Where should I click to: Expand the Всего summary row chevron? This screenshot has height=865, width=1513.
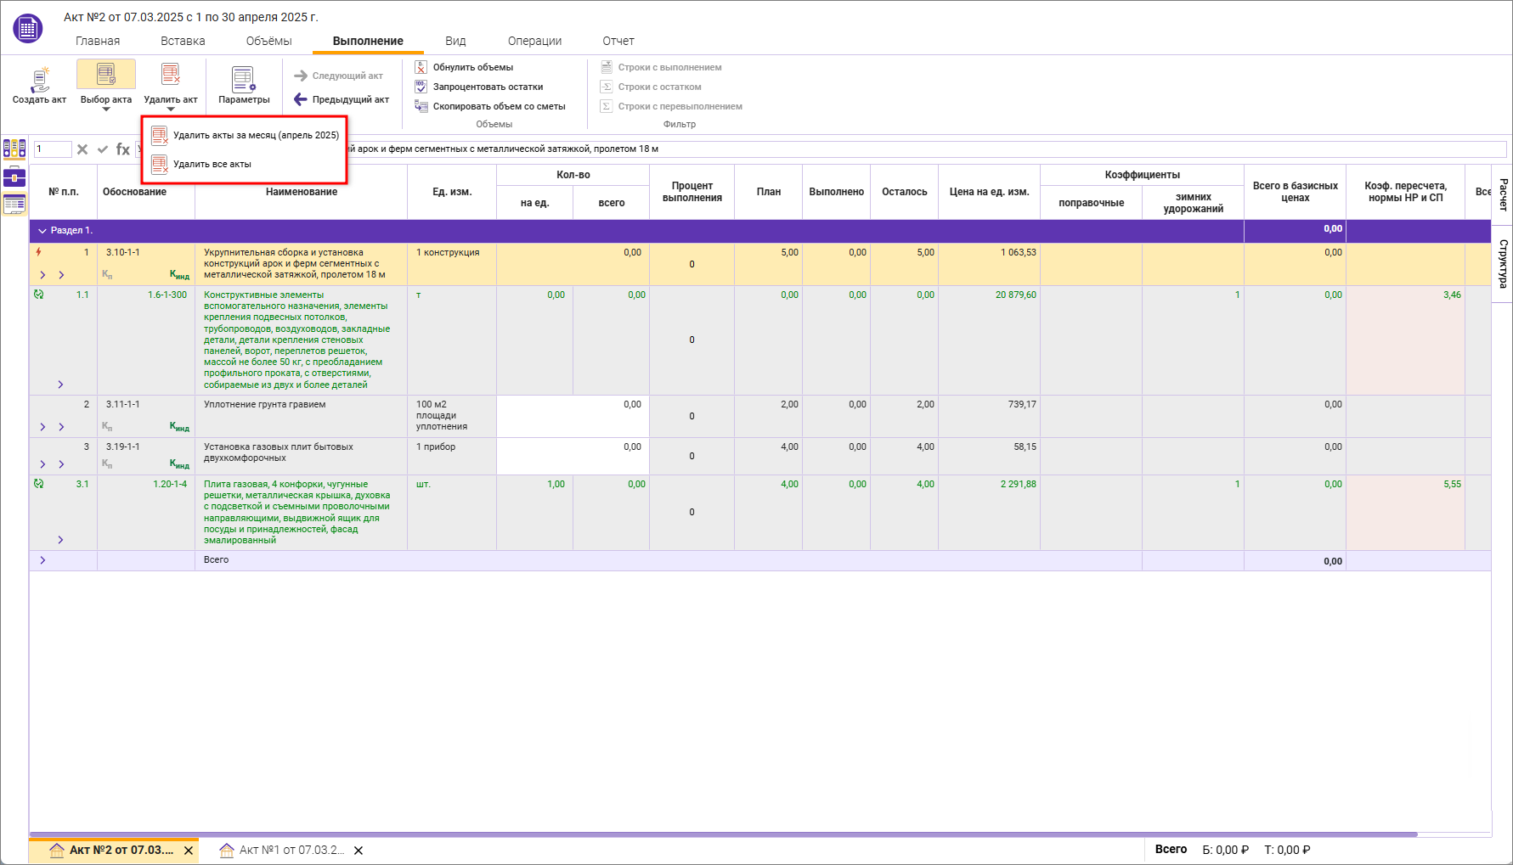coord(42,560)
